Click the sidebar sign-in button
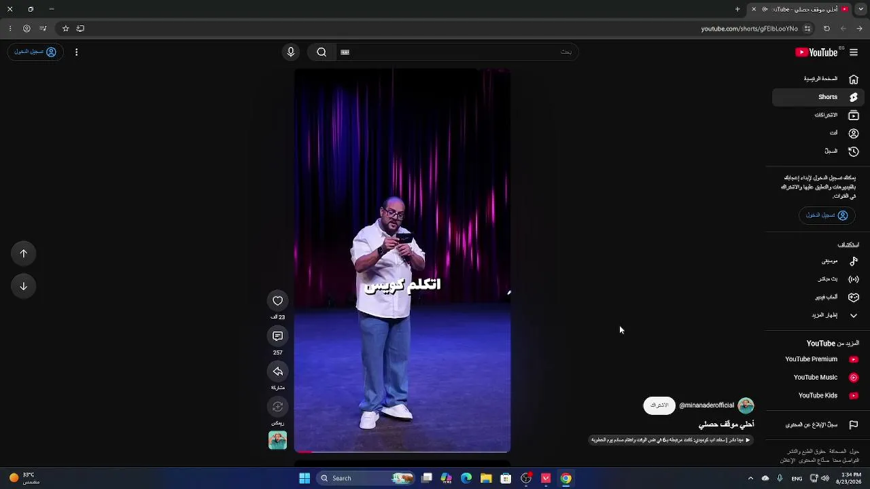The width and height of the screenshot is (870, 489). click(x=826, y=215)
